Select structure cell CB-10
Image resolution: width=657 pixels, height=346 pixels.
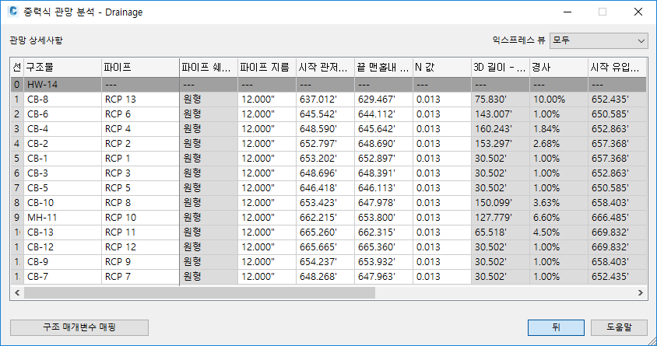coord(62,202)
